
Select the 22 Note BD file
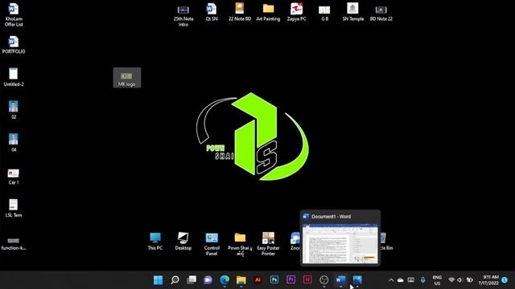tap(240, 12)
